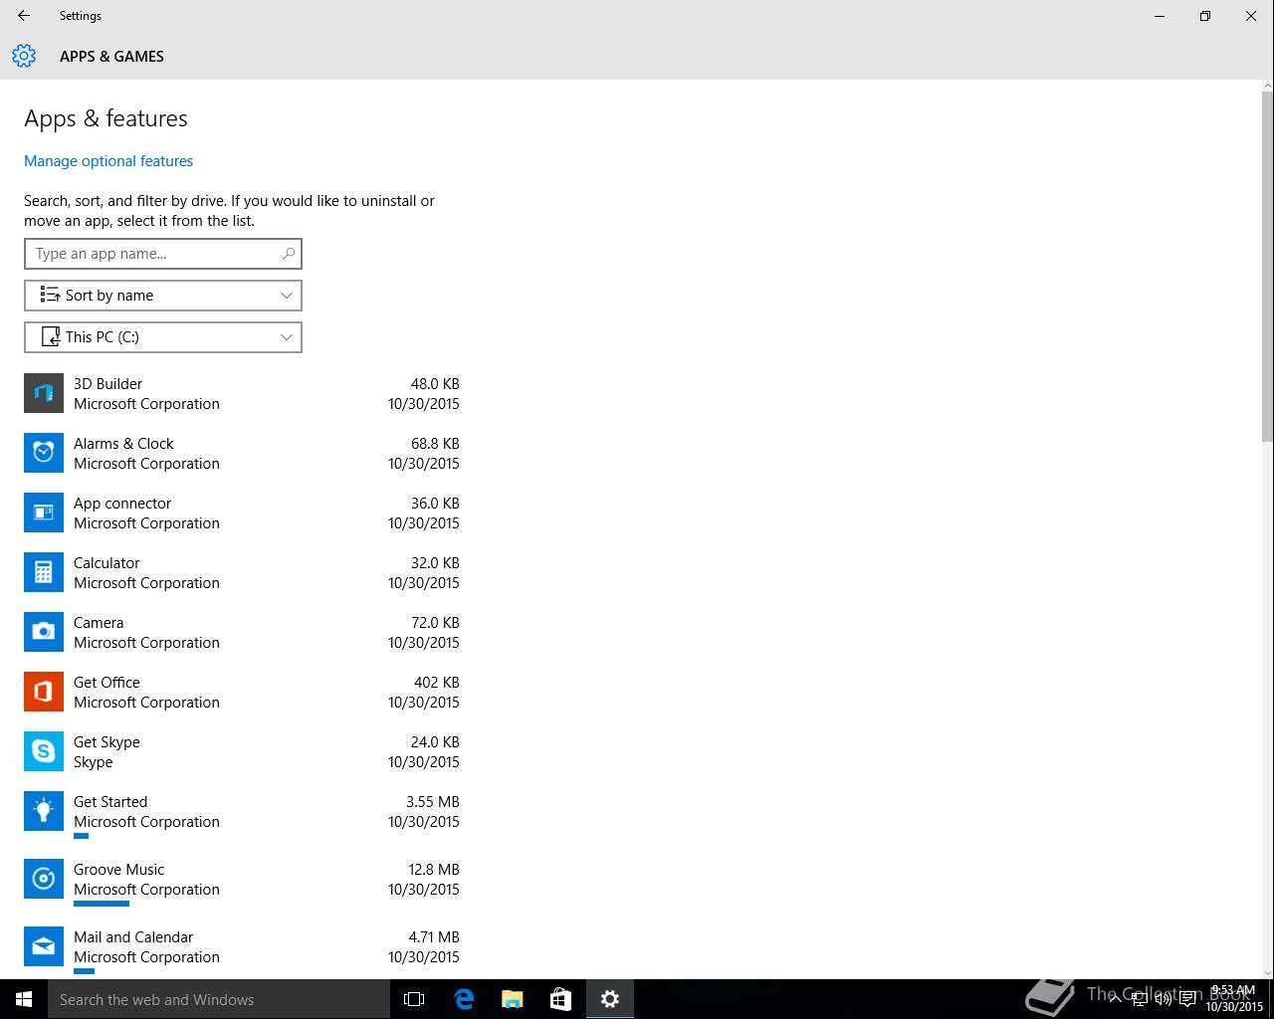This screenshot has width=1274, height=1019.
Task: Click the Camera app icon
Action: point(44,632)
